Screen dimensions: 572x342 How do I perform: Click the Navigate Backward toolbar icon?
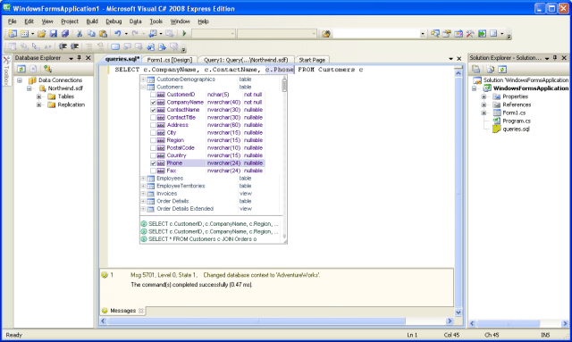point(153,34)
